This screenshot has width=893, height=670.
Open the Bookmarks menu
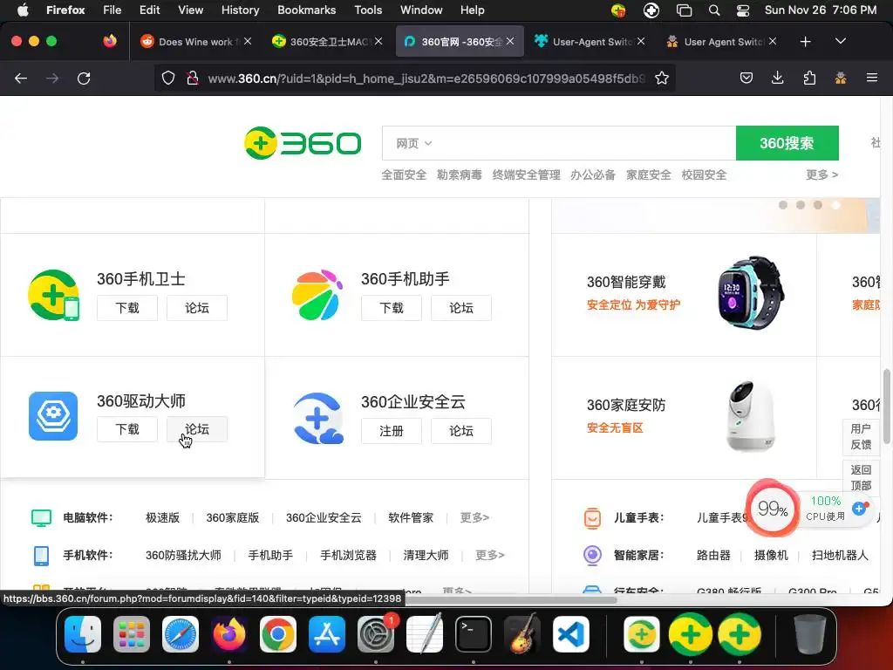(x=306, y=10)
